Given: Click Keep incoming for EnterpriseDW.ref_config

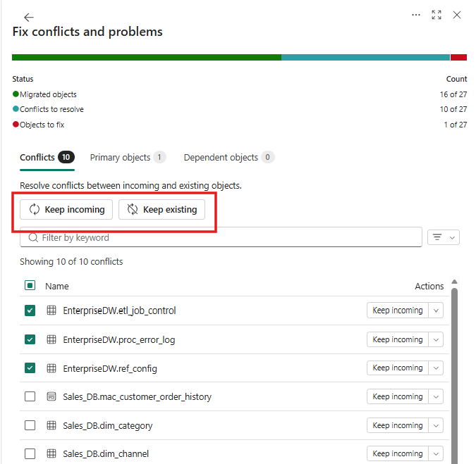Looking at the screenshot, I should click(398, 368).
